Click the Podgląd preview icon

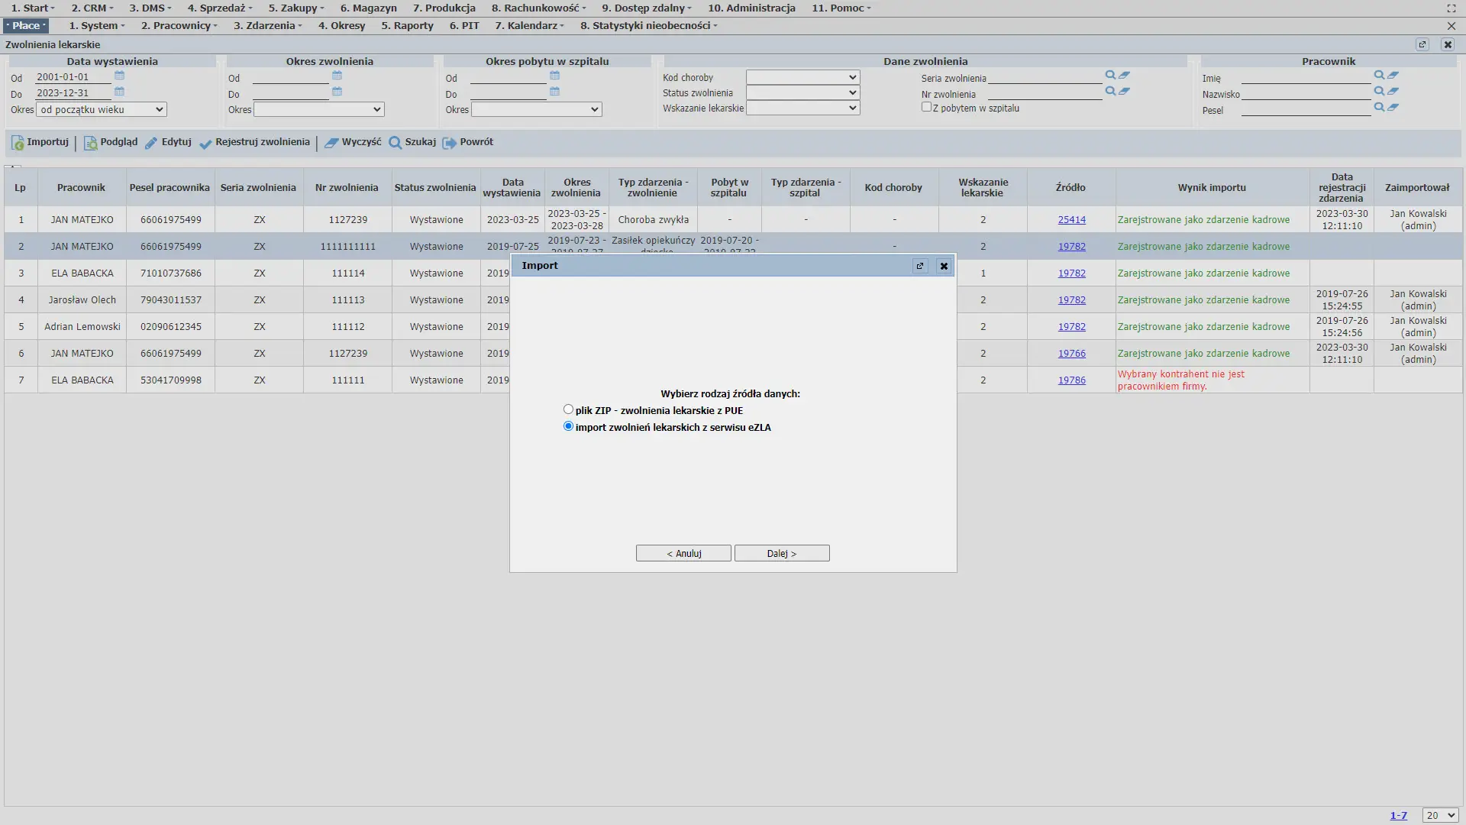(90, 143)
